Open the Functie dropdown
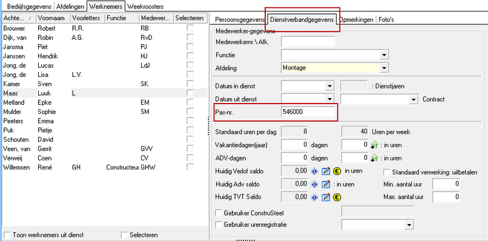 (384, 55)
